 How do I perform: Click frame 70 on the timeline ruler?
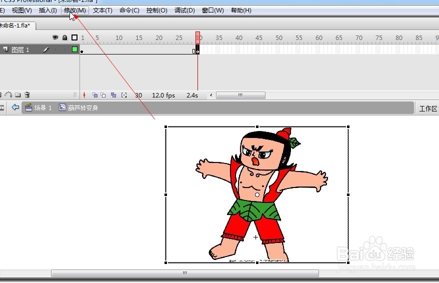click(x=359, y=37)
